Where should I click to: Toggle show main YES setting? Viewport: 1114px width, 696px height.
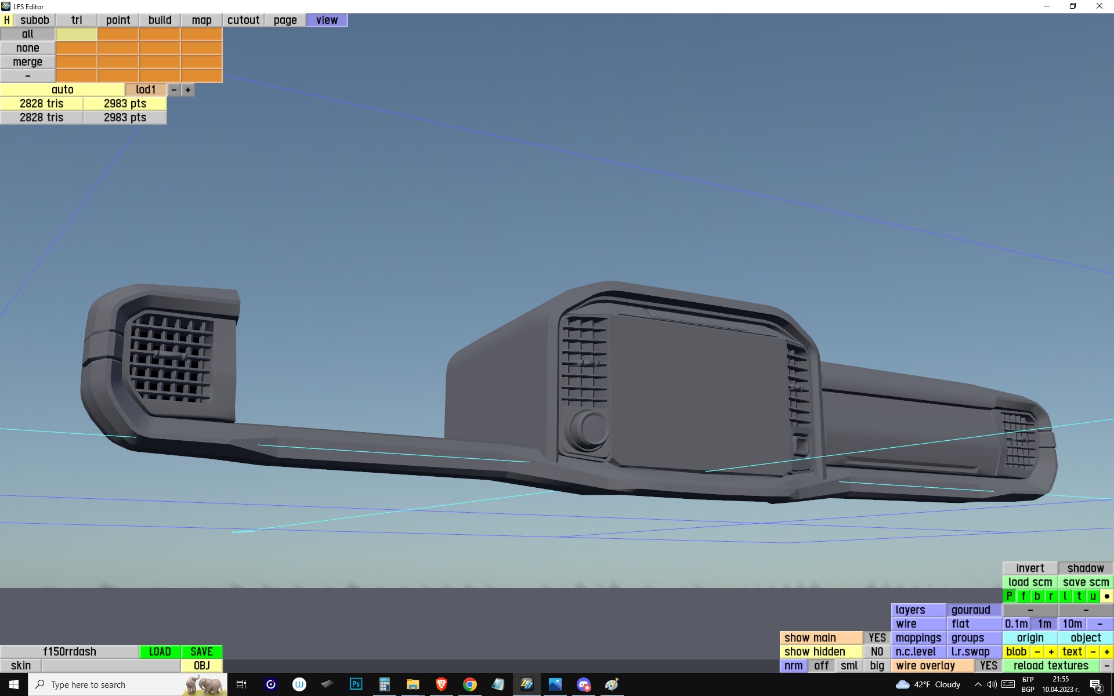pyautogui.click(x=877, y=638)
